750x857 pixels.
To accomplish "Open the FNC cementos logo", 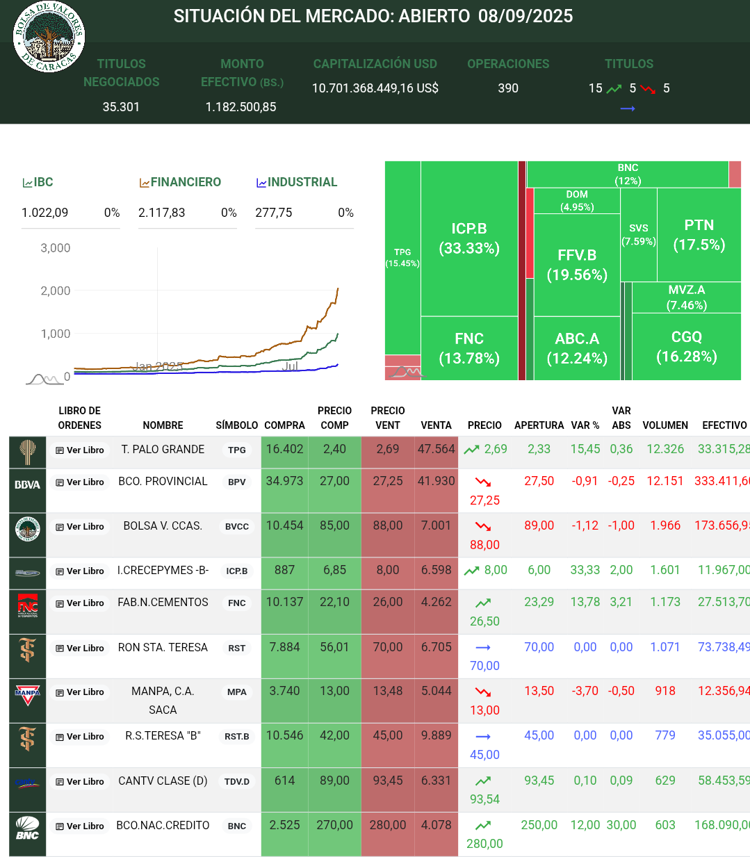I will pos(28,605).
